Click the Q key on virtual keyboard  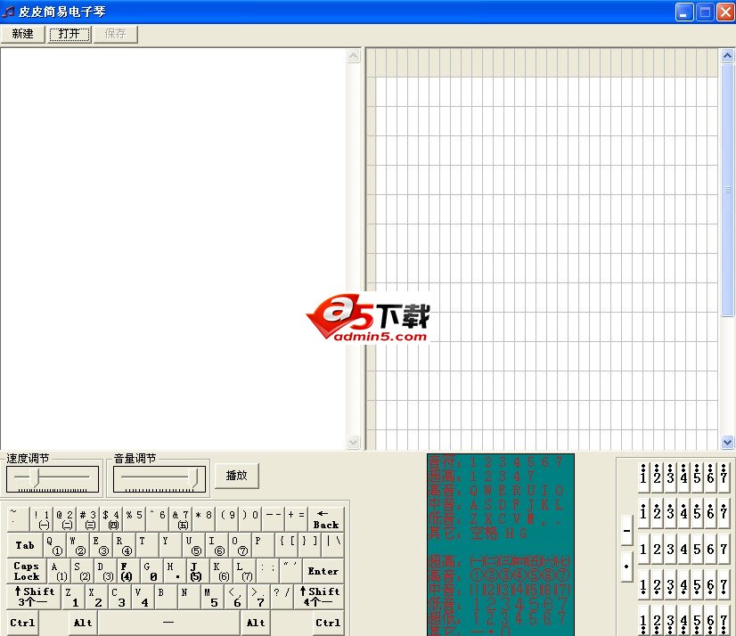pos(54,545)
